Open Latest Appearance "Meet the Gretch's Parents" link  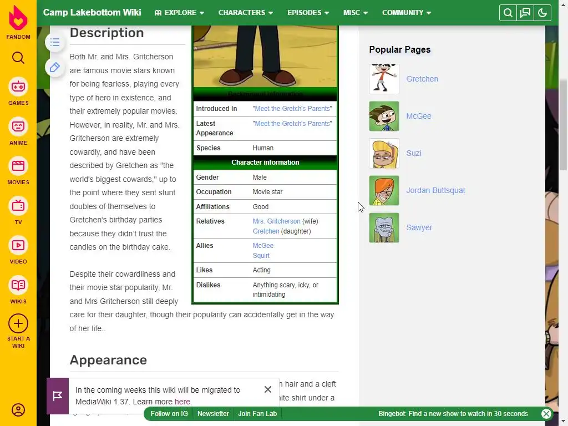coord(292,124)
